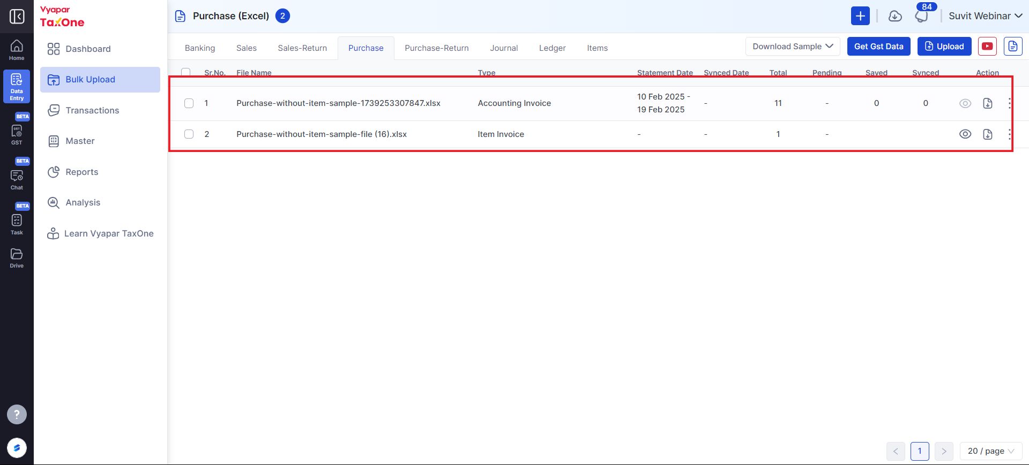1029x465 pixels.
Task: Open Master in the side menu
Action: pyautogui.click(x=100, y=141)
